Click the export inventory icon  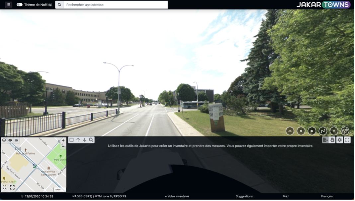(324, 140)
